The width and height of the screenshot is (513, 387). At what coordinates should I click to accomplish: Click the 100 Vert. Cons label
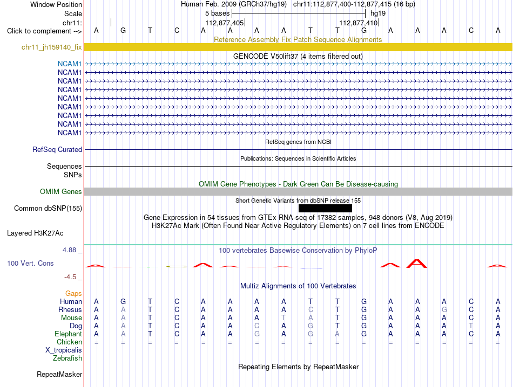(x=30, y=263)
